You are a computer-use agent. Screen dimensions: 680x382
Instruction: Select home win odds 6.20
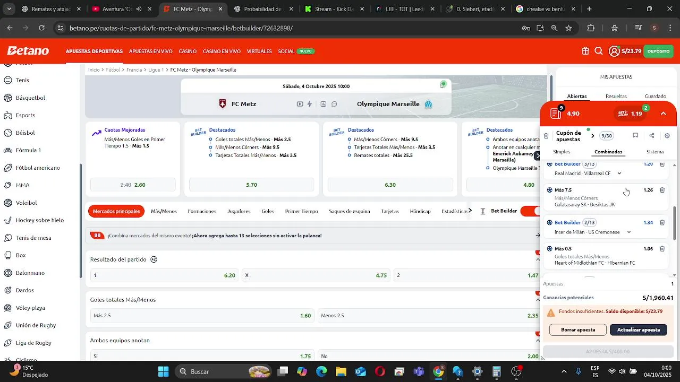[x=164, y=275]
